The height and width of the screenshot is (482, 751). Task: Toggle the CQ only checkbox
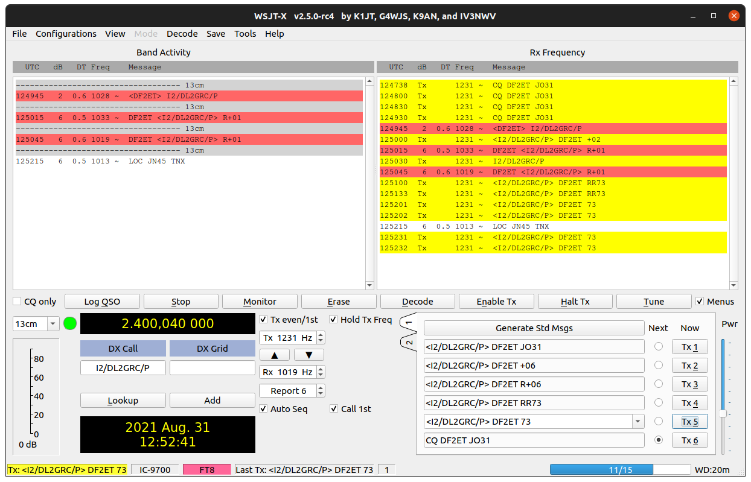[17, 302]
